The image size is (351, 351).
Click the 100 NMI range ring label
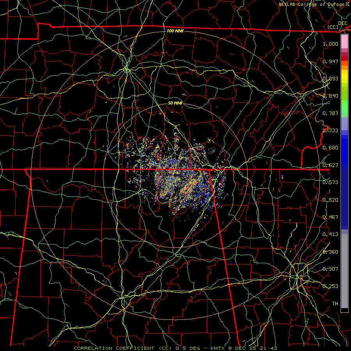coord(175,31)
